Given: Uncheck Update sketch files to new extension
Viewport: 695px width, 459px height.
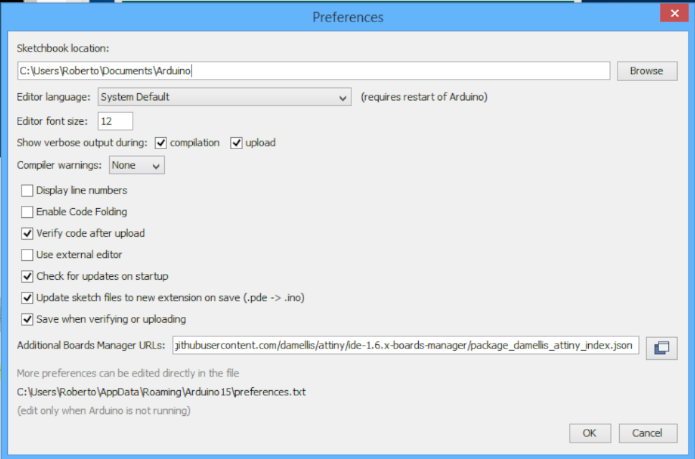Looking at the screenshot, I should 27,298.
